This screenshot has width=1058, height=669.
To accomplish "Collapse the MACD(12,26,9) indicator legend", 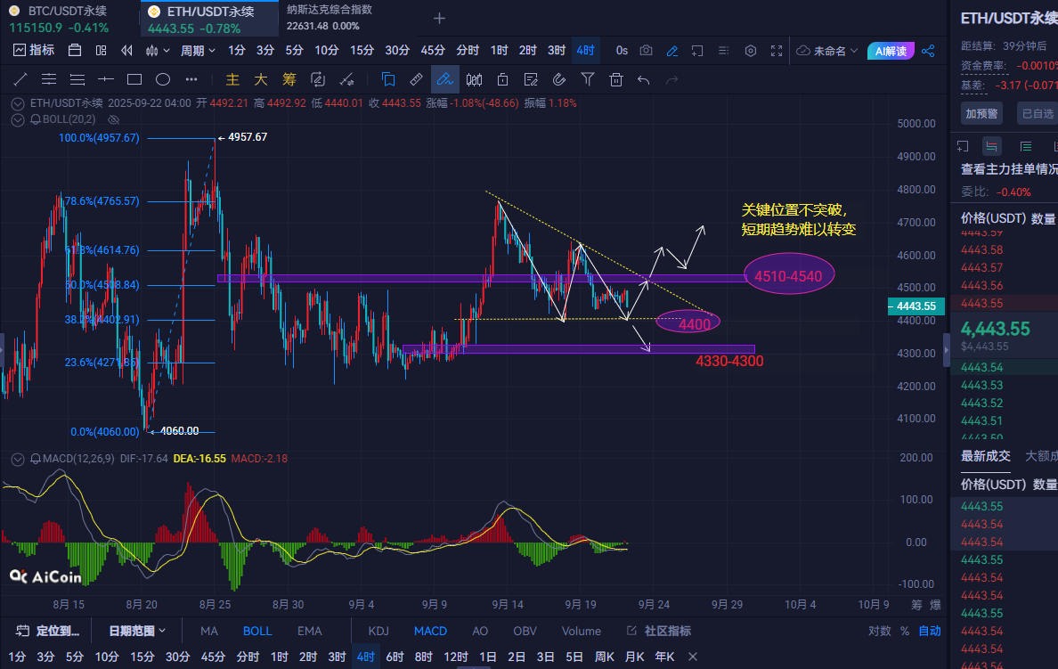I will (18, 459).
